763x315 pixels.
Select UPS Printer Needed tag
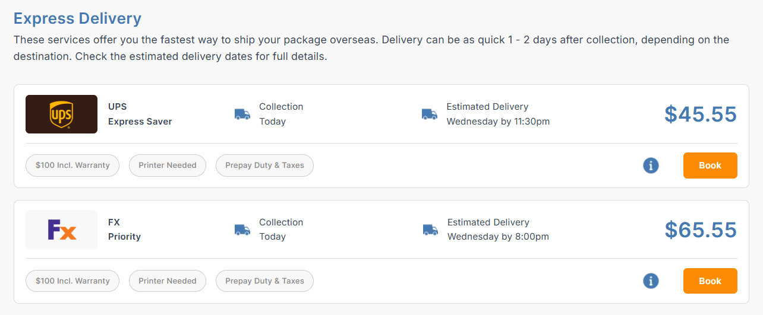(x=168, y=166)
